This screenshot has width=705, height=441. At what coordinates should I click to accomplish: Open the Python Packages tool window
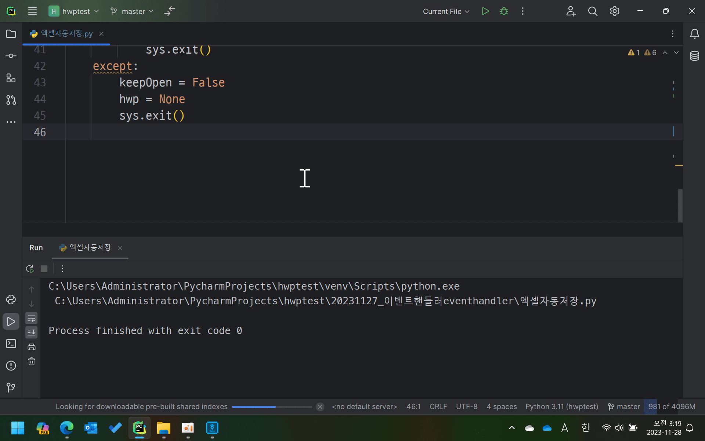11,300
